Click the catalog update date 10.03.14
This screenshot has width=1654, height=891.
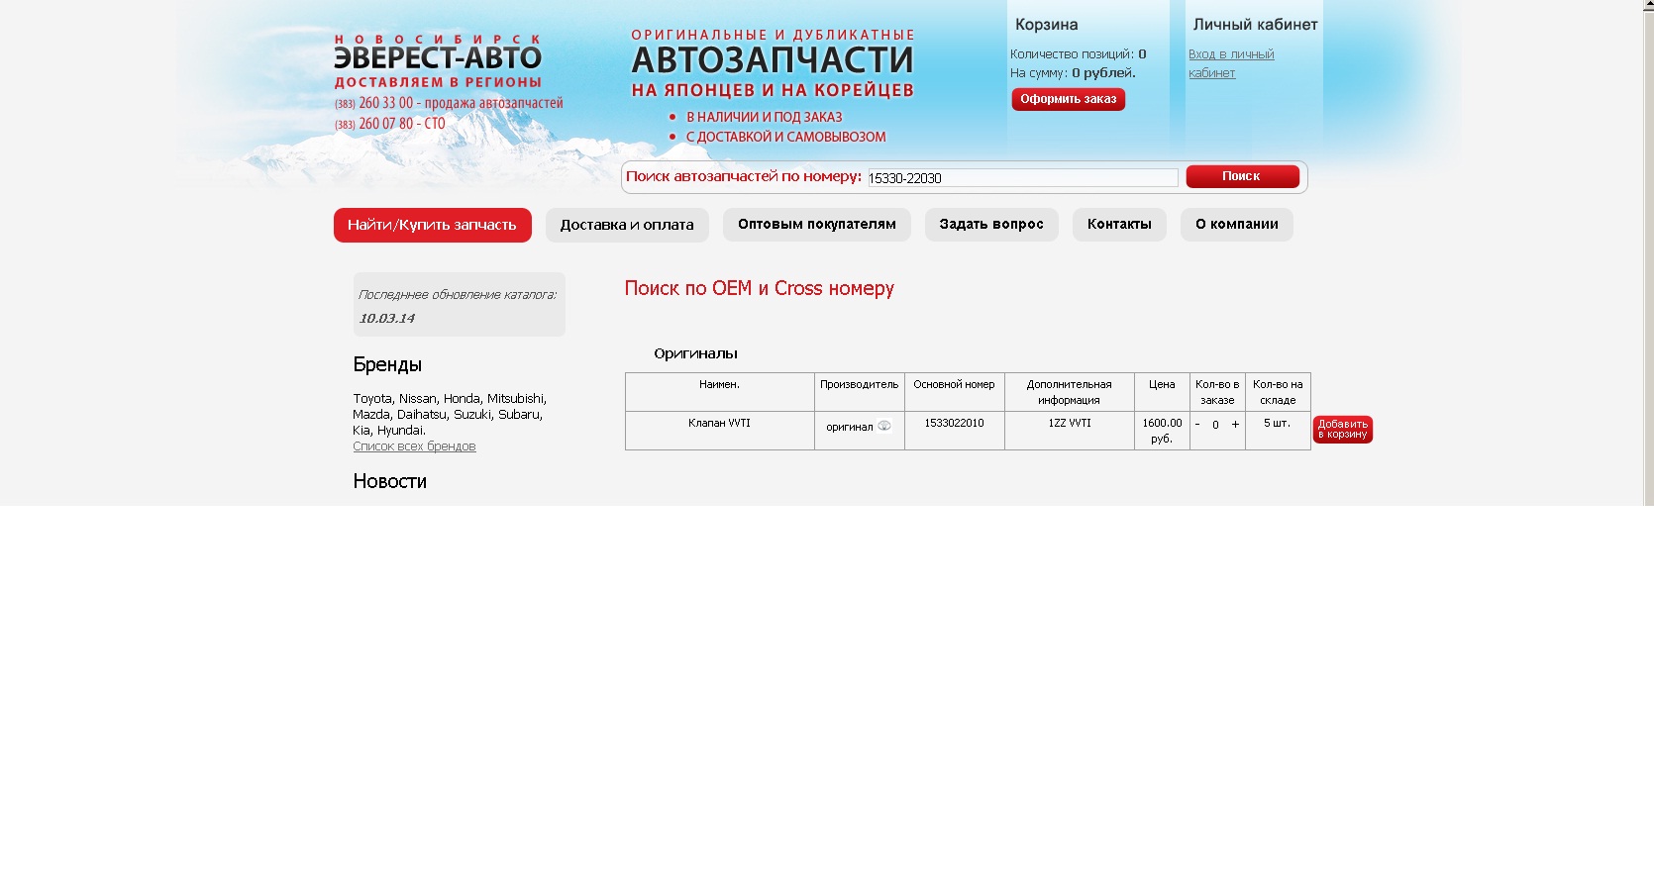[387, 318]
